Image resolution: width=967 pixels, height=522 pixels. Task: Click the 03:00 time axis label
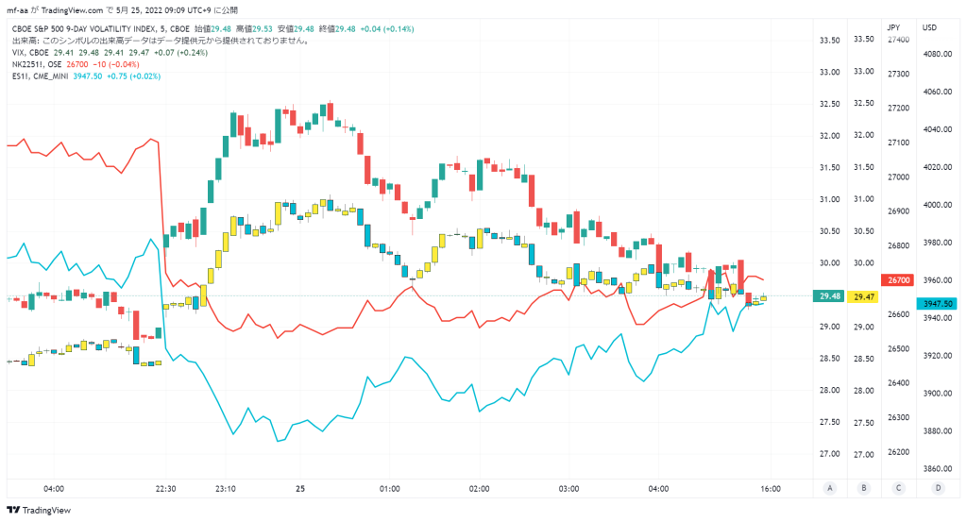coord(568,489)
